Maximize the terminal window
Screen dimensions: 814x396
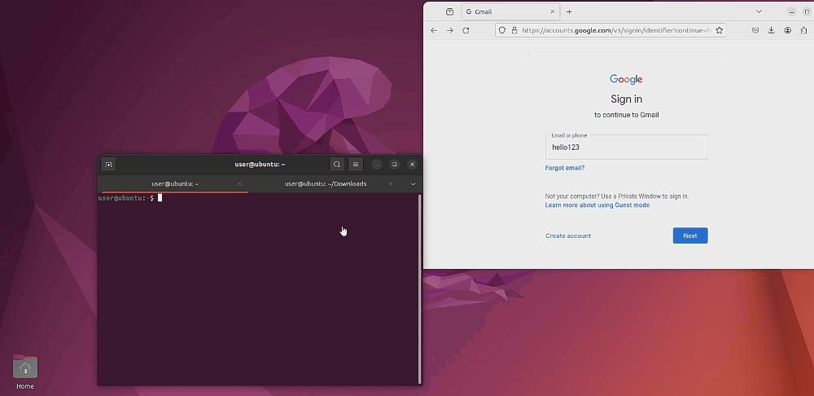tap(395, 165)
